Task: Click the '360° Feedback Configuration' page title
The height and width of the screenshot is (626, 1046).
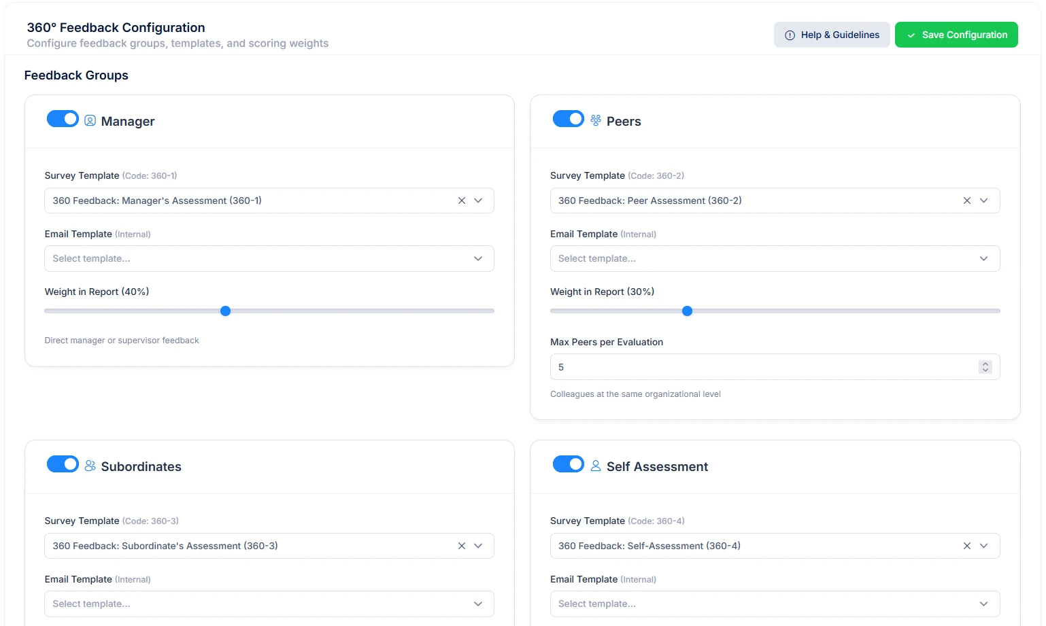Action: click(x=116, y=28)
